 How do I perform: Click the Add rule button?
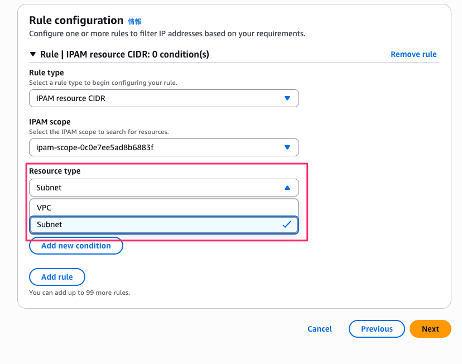pyautogui.click(x=57, y=277)
